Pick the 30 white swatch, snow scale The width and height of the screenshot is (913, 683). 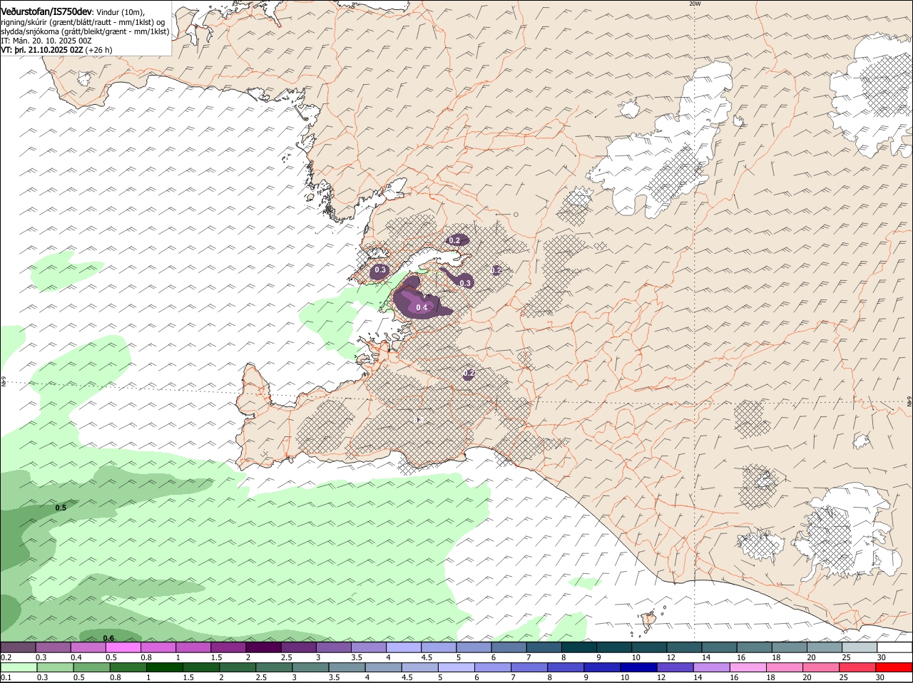coord(894,647)
